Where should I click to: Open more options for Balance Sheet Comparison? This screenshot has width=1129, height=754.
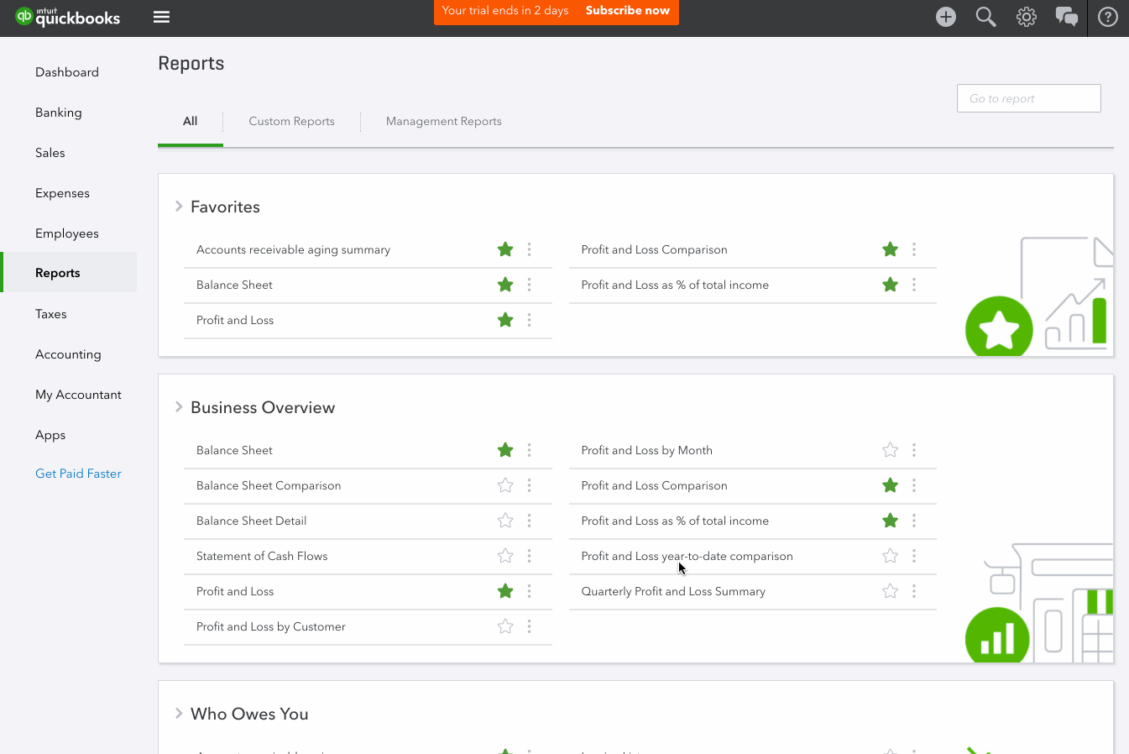(529, 485)
